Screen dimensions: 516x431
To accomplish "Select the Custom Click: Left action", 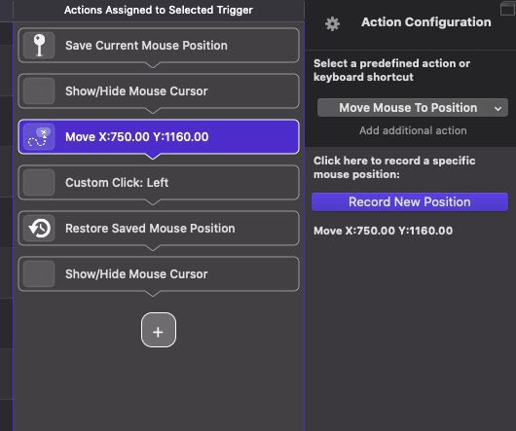I will [159, 183].
